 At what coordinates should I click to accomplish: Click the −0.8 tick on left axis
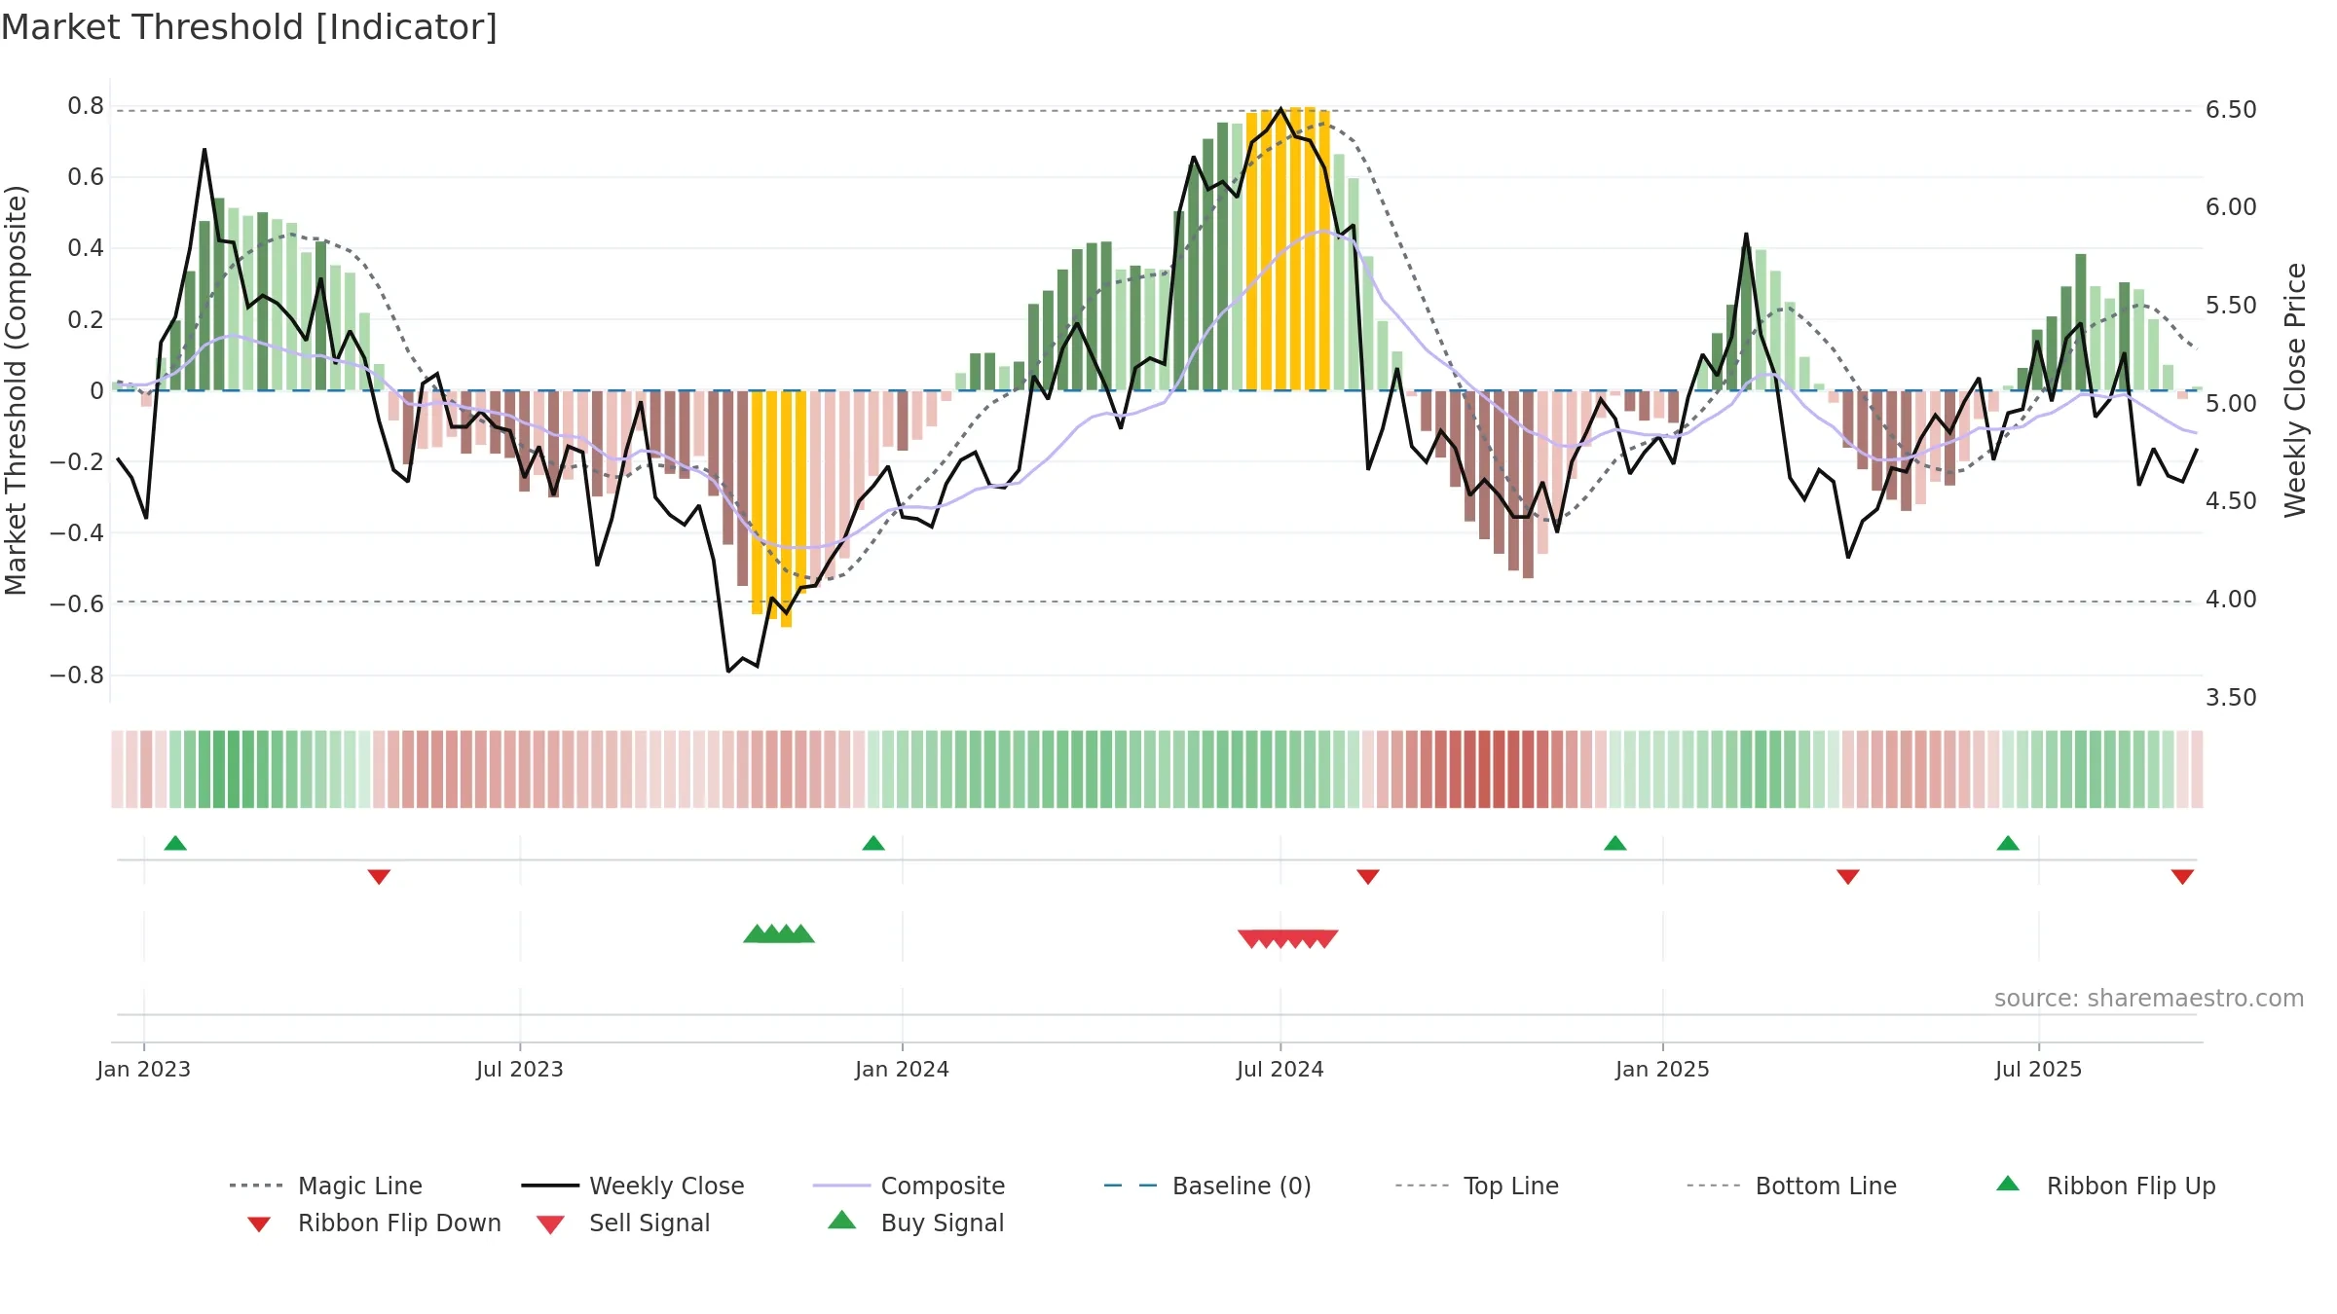77,675
